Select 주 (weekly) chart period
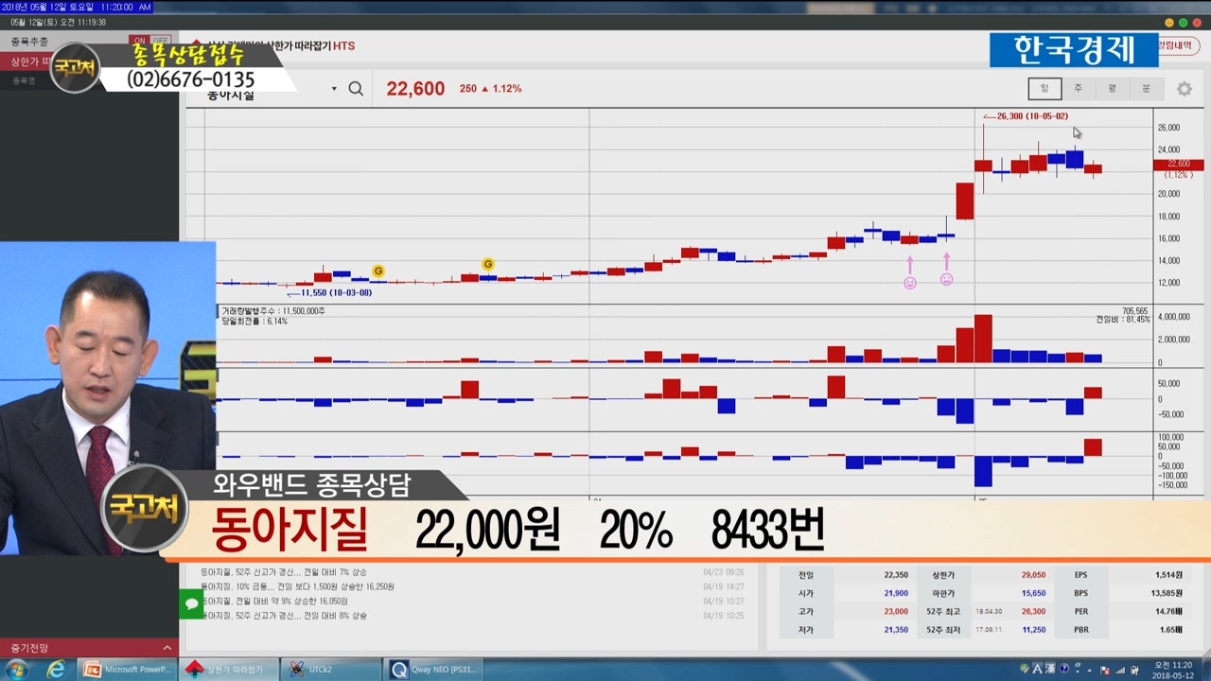The height and width of the screenshot is (681, 1211). [x=1078, y=89]
